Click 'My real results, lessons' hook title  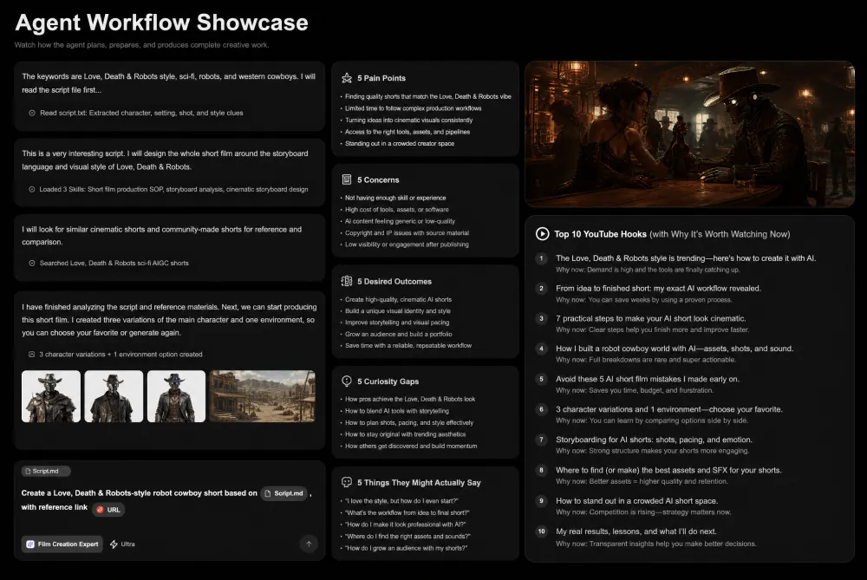(x=636, y=531)
